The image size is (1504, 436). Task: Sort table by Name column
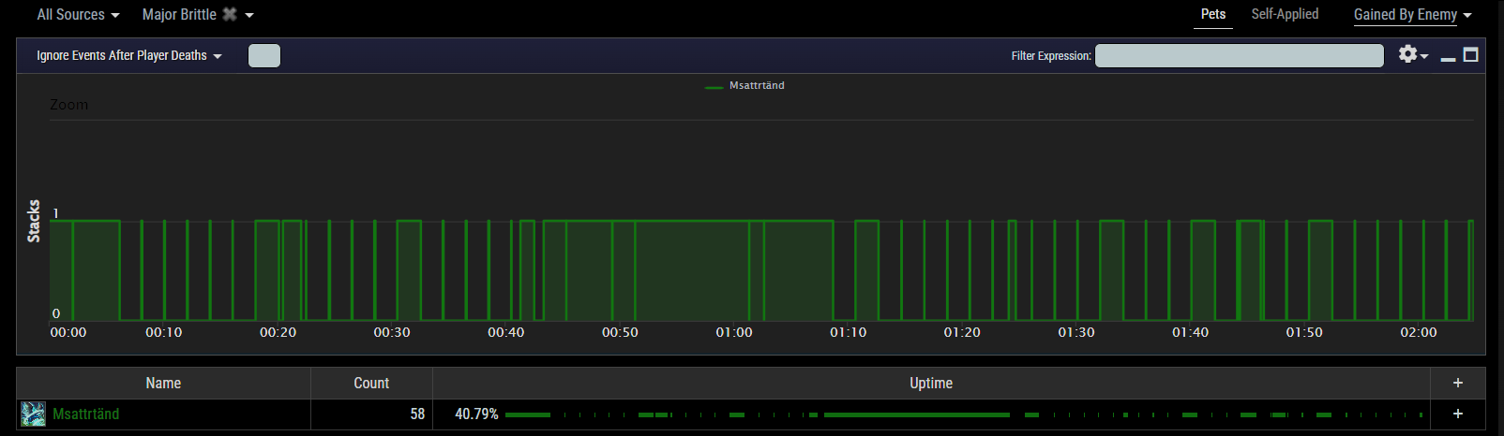(163, 384)
